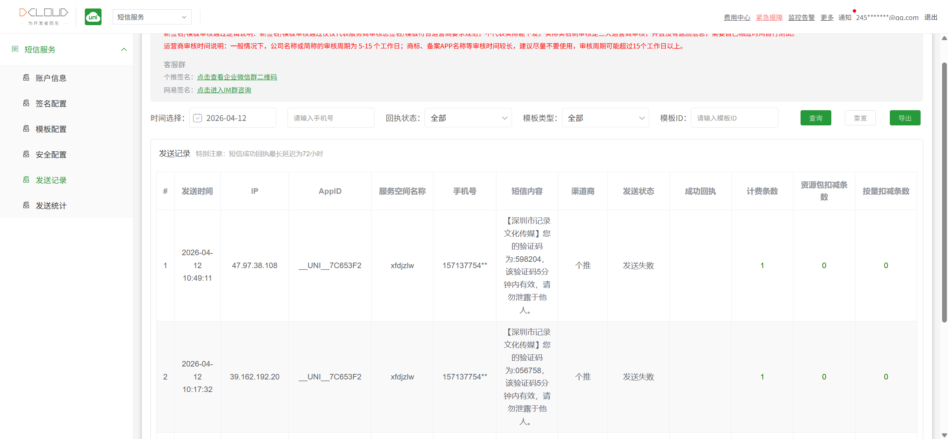
Task: Click the 重置 reset button
Action: coord(860,118)
